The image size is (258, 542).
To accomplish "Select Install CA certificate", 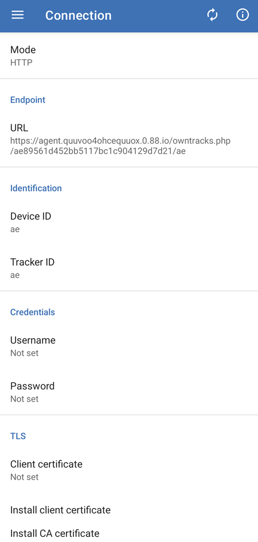I will pos(129,533).
